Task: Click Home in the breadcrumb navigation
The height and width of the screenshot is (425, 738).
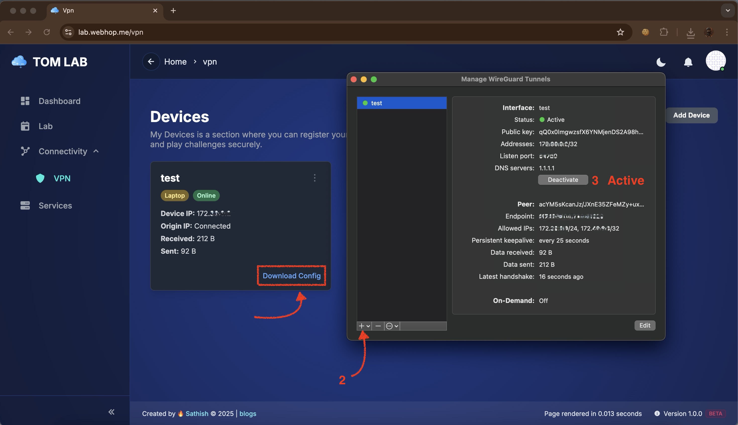Action: point(175,62)
